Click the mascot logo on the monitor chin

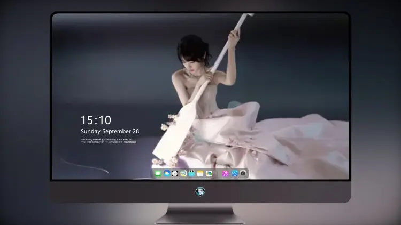(200, 191)
